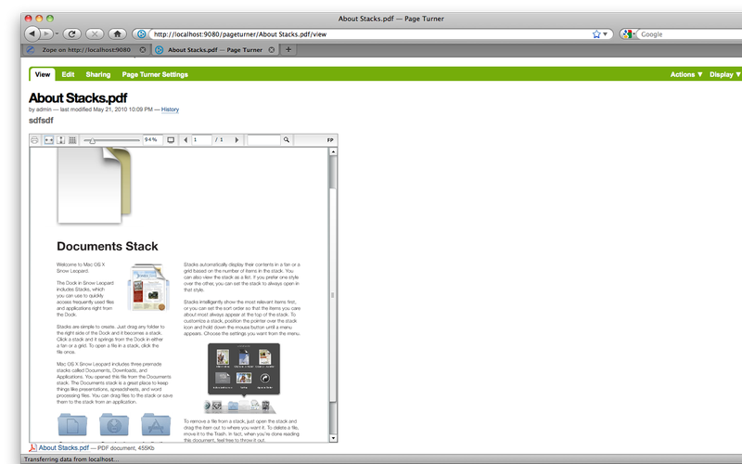The height and width of the screenshot is (464, 742).
Task: Click the zoom slider in viewer toolbar
Action: point(93,140)
